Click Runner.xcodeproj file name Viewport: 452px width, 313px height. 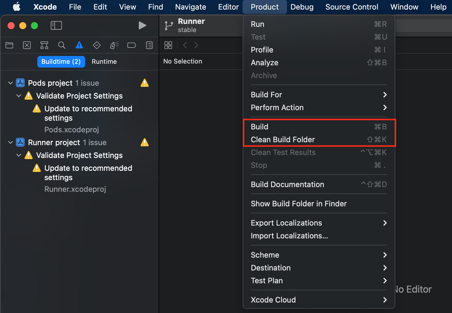(75, 189)
